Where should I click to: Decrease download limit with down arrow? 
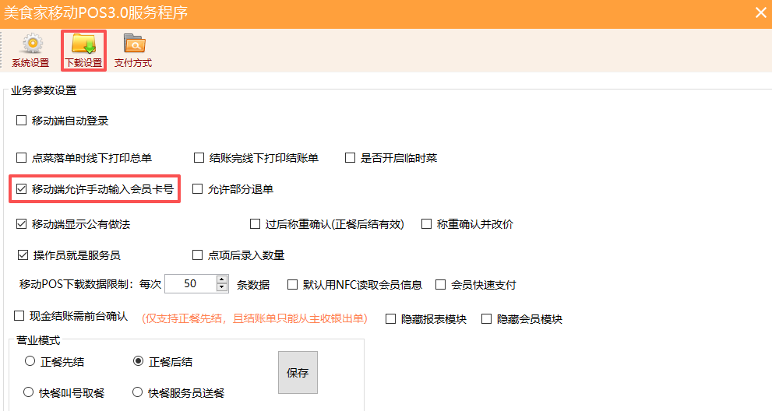222,288
